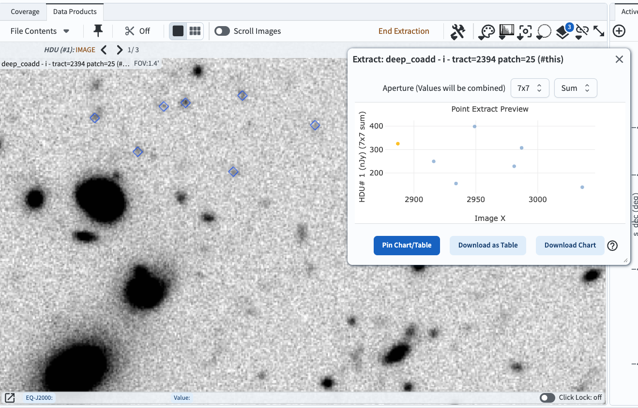Open the tools wrench and hammer menu
Viewport: 638px width, 408px height.
pyautogui.click(x=457, y=31)
